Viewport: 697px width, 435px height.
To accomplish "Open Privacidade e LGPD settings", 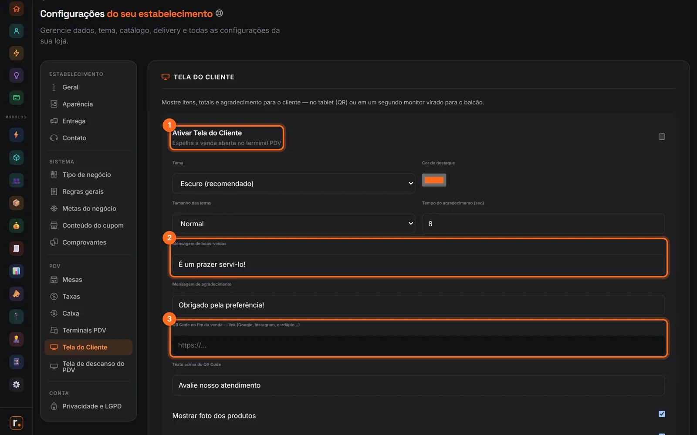I will 88,406.
